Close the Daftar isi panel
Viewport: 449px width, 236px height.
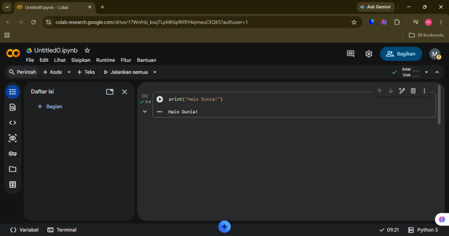click(x=124, y=92)
